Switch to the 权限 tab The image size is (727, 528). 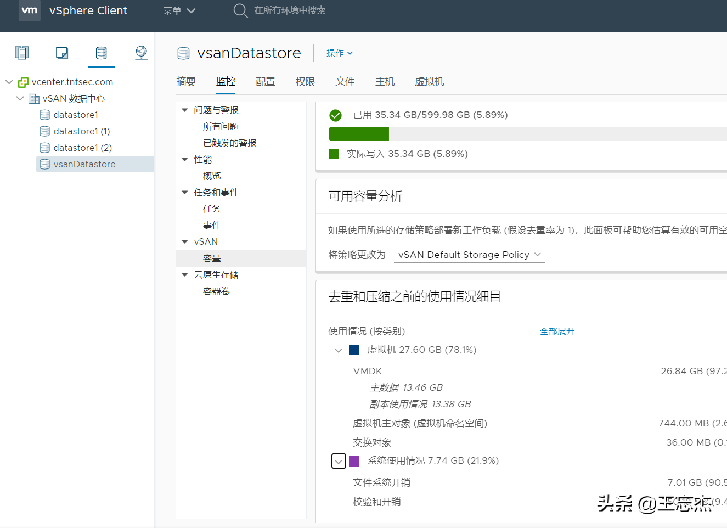coord(305,82)
